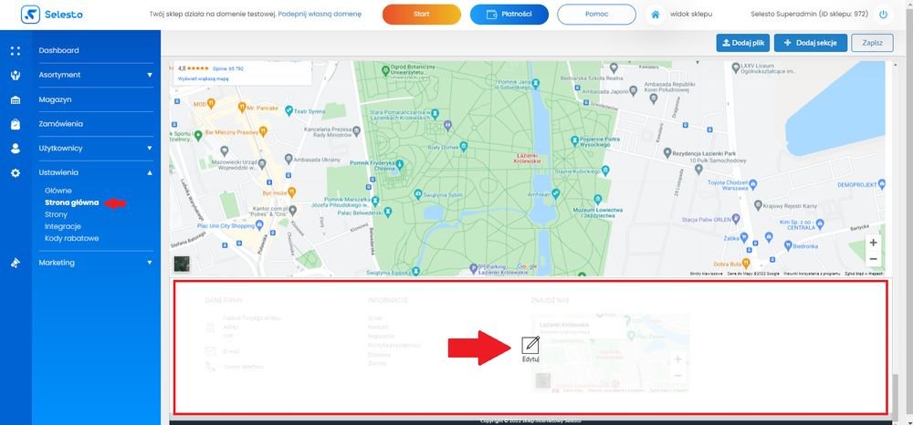Expand the Asortyment menu arrow

tap(150, 75)
